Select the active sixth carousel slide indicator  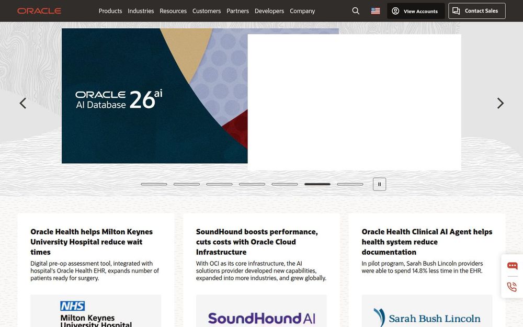click(317, 184)
